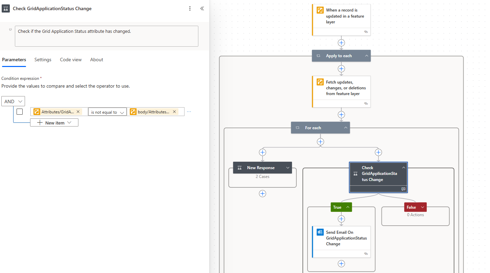The image size is (490, 273).
Task: Expand the New Response switch
Action: click(x=288, y=168)
